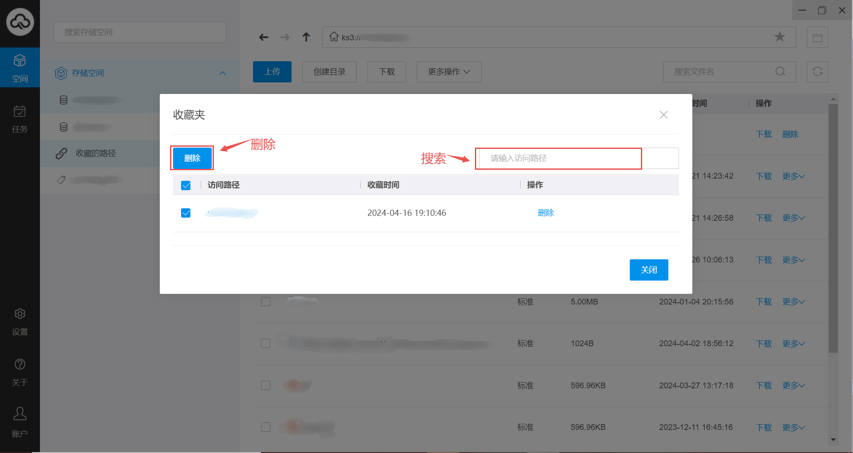Open 账户 in the sidebar

[x=20, y=422]
